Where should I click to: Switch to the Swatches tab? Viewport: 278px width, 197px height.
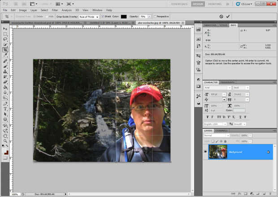click(x=210, y=26)
